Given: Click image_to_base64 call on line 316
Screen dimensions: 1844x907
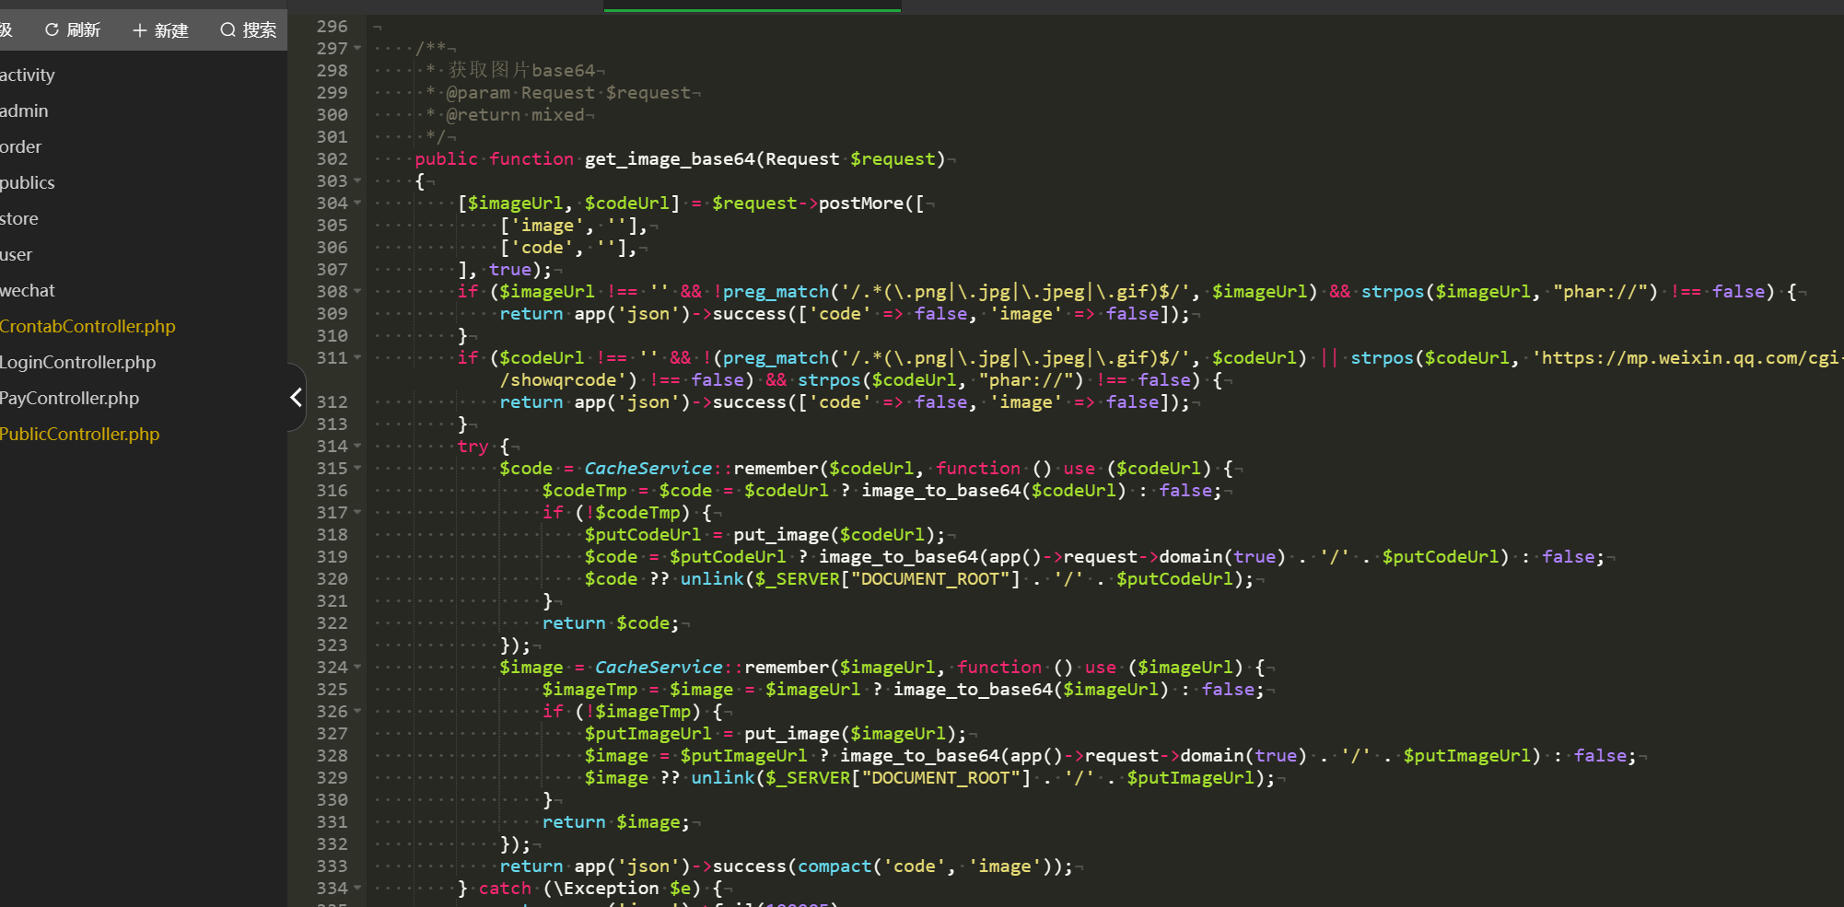Looking at the screenshot, I should point(940,490).
